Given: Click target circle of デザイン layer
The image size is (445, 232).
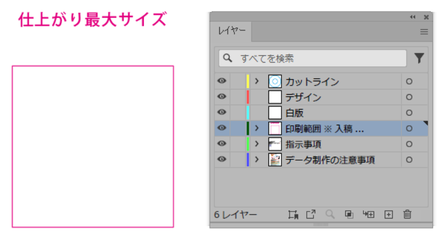Looking at the screenshot, I should (409, 97).
